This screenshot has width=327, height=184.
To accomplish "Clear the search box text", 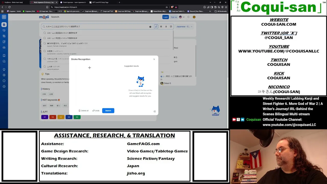I will [x=150, y=27].
